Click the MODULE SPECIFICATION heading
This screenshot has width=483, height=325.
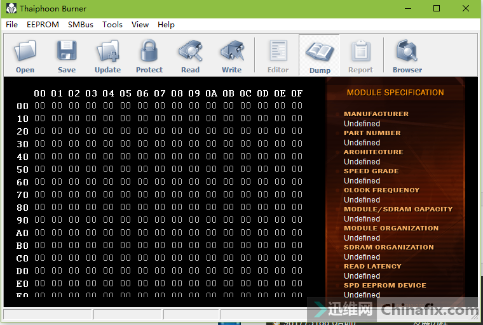[x=395, y=93]
